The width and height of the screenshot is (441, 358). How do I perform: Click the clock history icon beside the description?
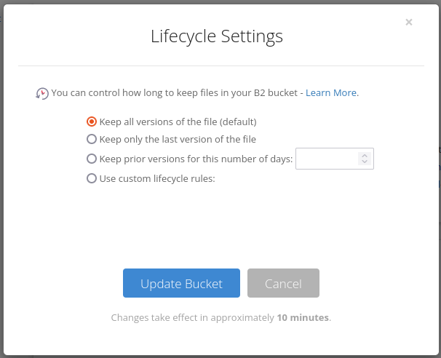click(42, 93)
